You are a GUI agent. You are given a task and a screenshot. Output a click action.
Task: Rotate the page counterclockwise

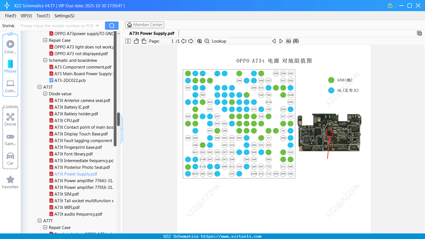136,41
